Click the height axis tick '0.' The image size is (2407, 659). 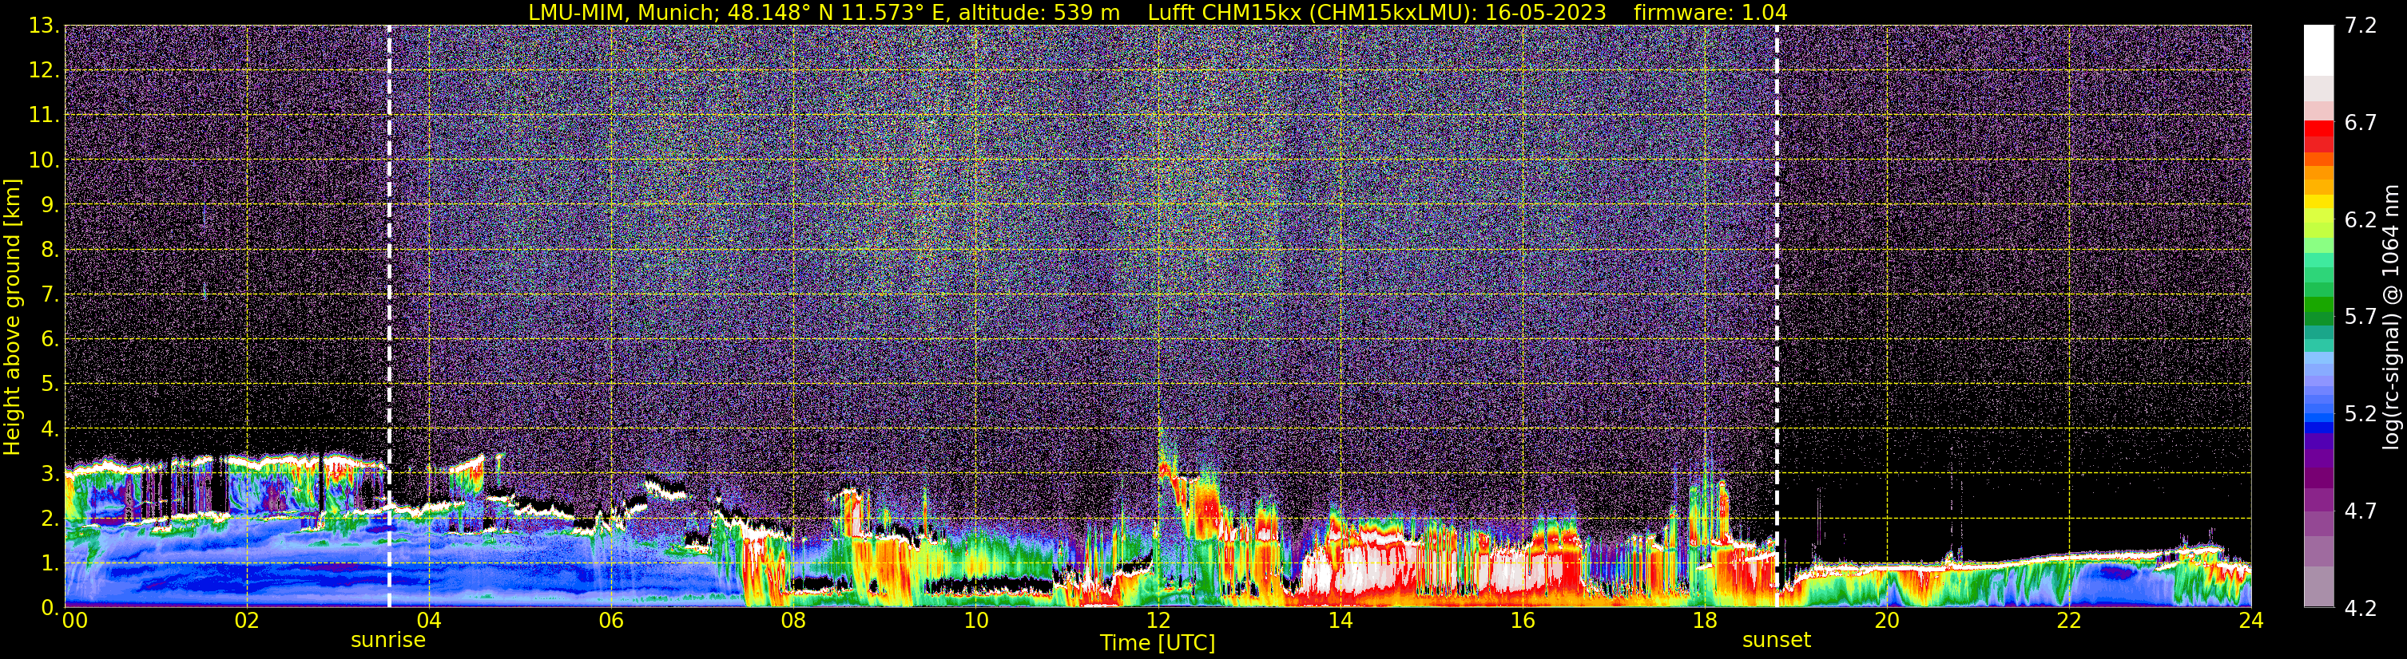(49, 608)
